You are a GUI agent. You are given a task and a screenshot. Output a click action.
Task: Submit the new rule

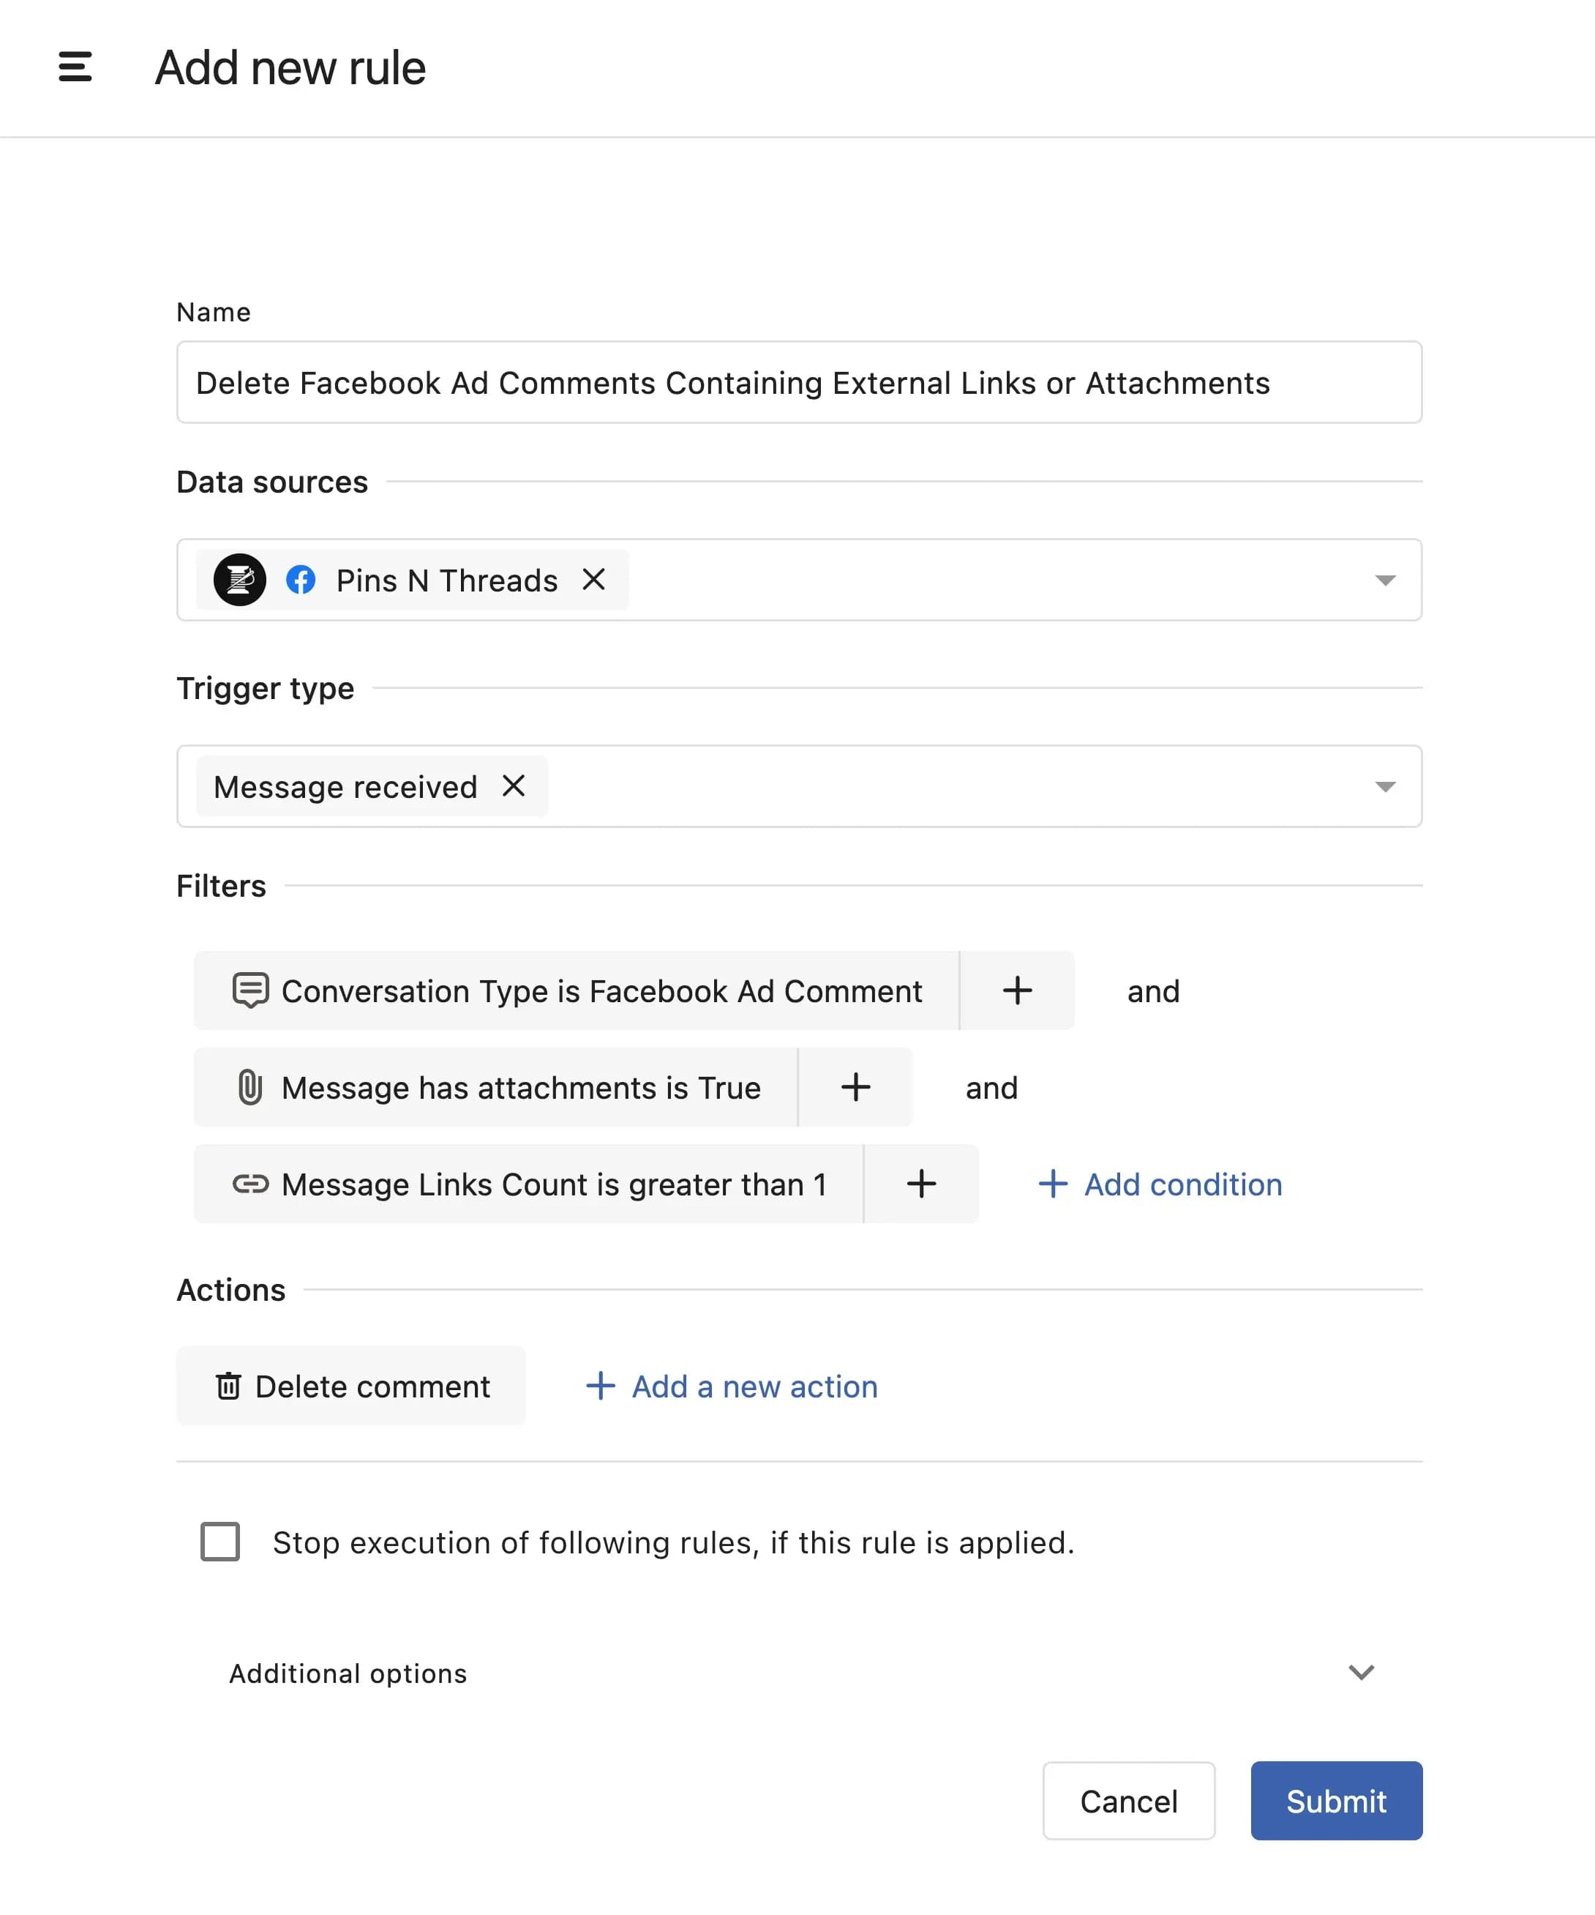[x=1336, y=1801]
